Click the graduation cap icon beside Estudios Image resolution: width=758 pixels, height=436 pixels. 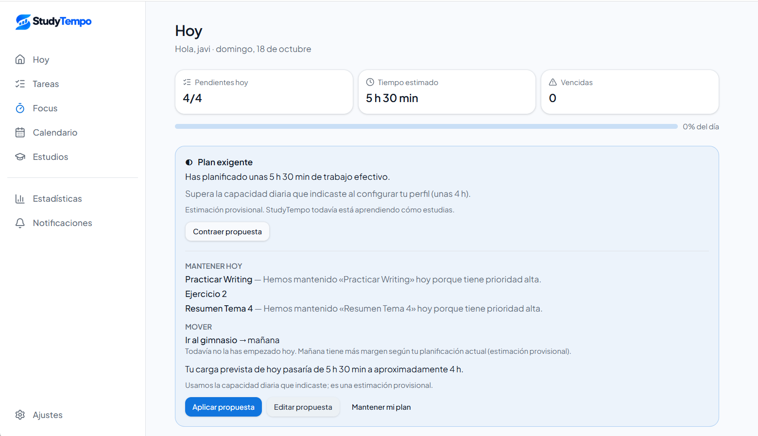[x=20, y=157]
